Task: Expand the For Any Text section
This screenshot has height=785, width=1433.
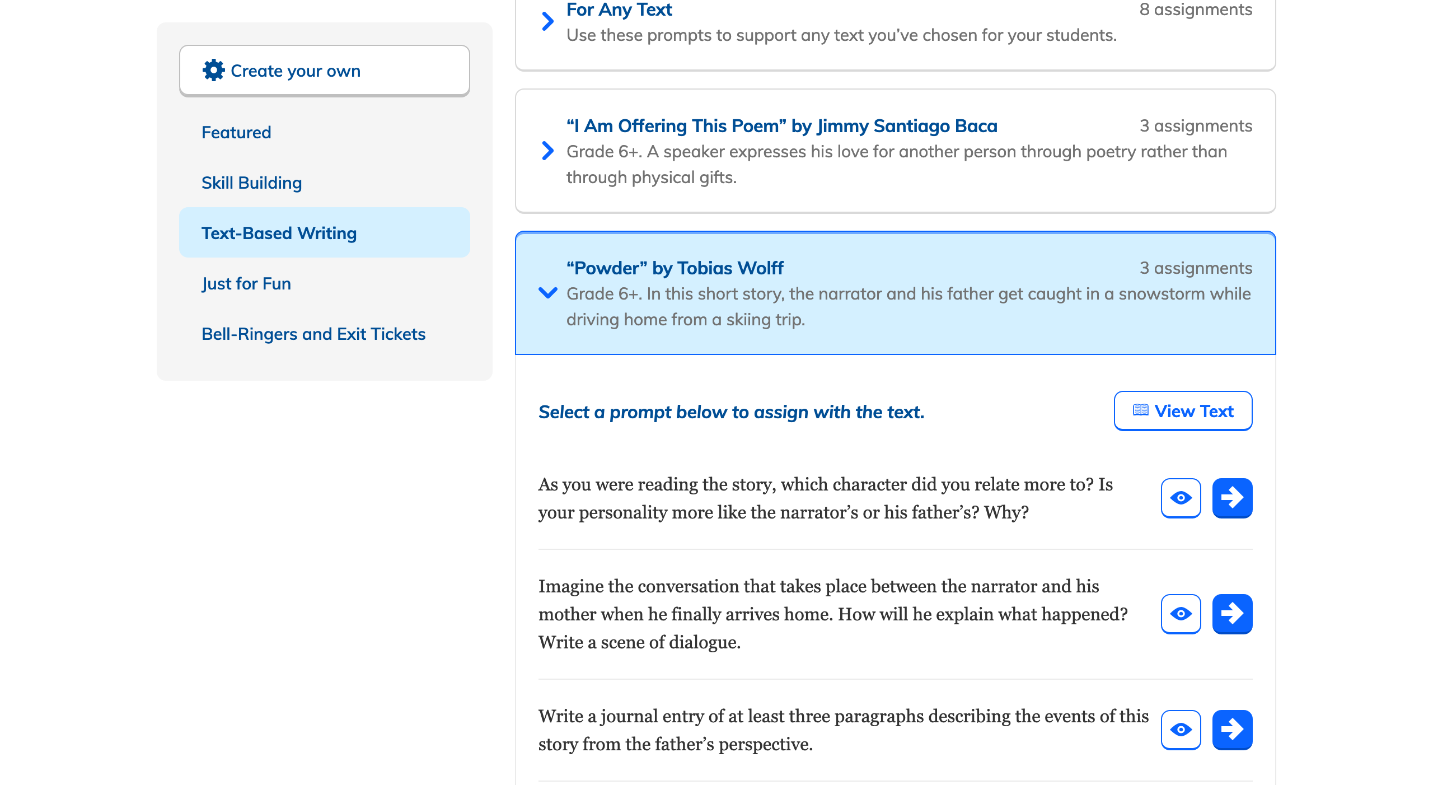Action: [x=547, y=21]
